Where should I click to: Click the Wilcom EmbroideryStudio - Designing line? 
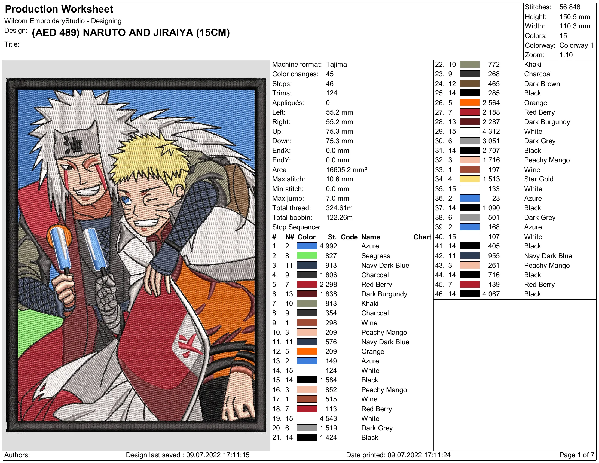(x=63, y=21)
